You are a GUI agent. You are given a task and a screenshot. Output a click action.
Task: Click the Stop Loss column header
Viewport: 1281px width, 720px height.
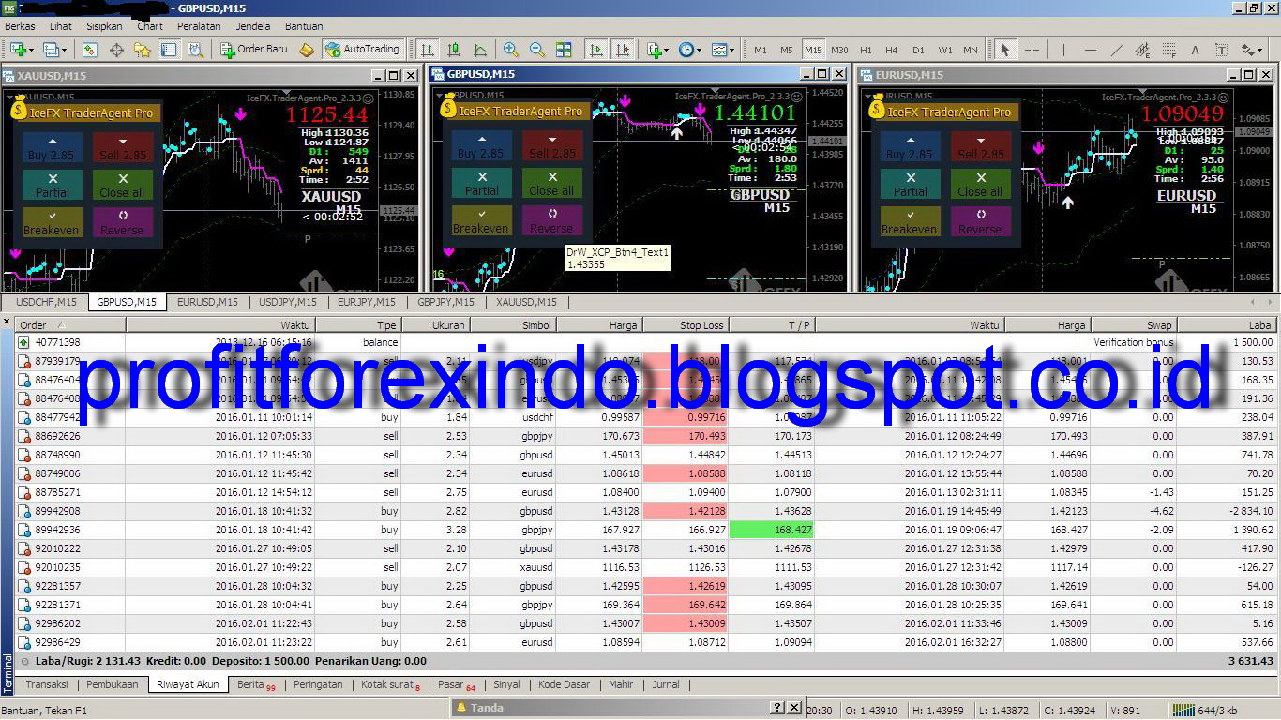click(x=686, y=325)
